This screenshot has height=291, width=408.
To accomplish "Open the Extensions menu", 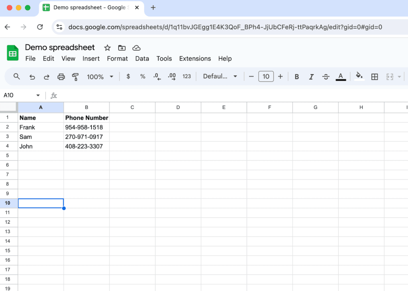I will click(195, 59).
